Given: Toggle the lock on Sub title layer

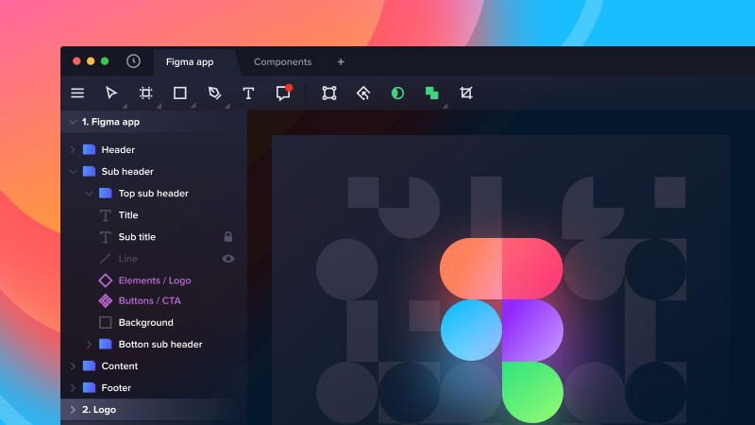Looking at the screenshot, I should [x=228, y=237].
